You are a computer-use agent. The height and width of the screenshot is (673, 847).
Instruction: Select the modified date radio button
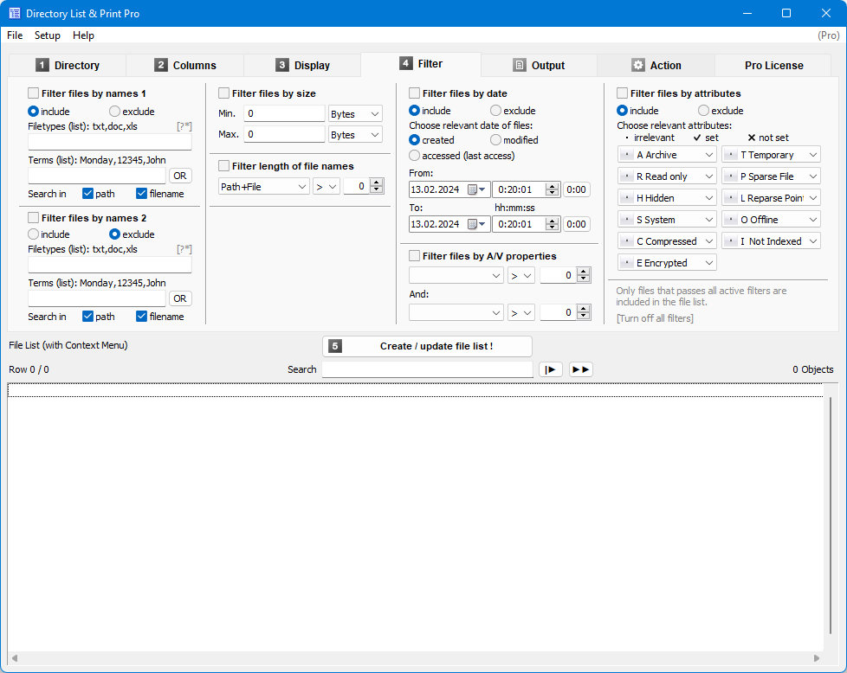tap(496, 140)
